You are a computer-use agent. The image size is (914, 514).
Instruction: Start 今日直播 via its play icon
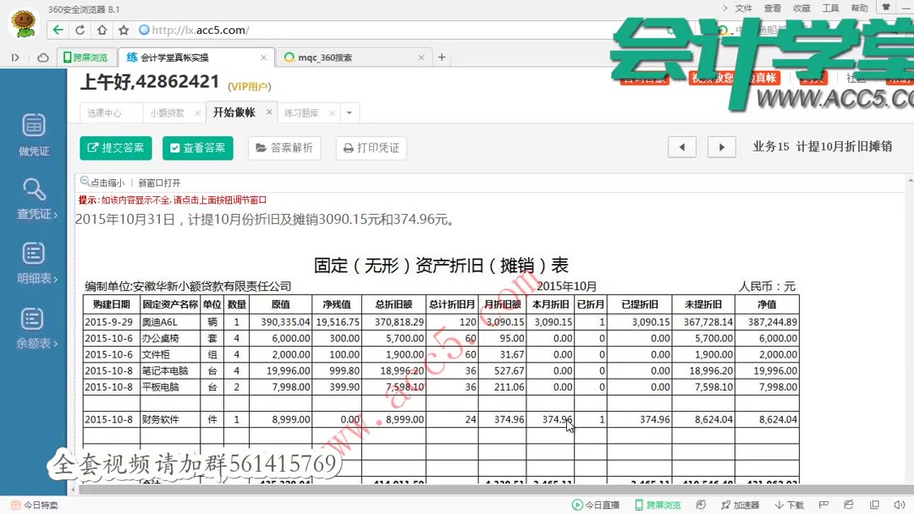[577, 504]
